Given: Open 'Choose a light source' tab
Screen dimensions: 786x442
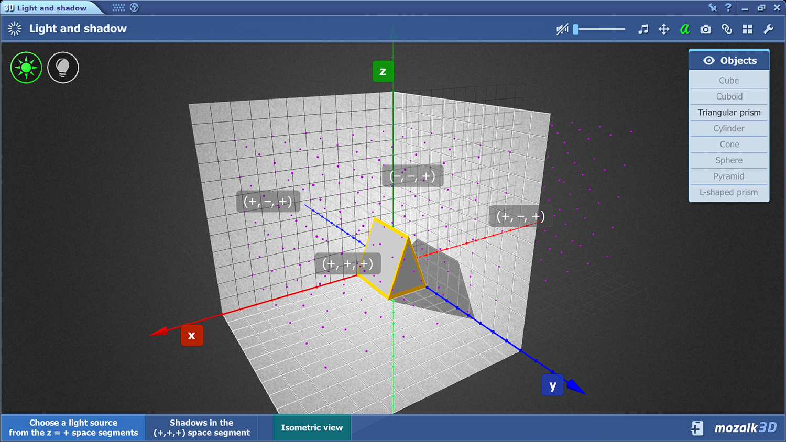Looking at the screenshot, I should [73, 428].
